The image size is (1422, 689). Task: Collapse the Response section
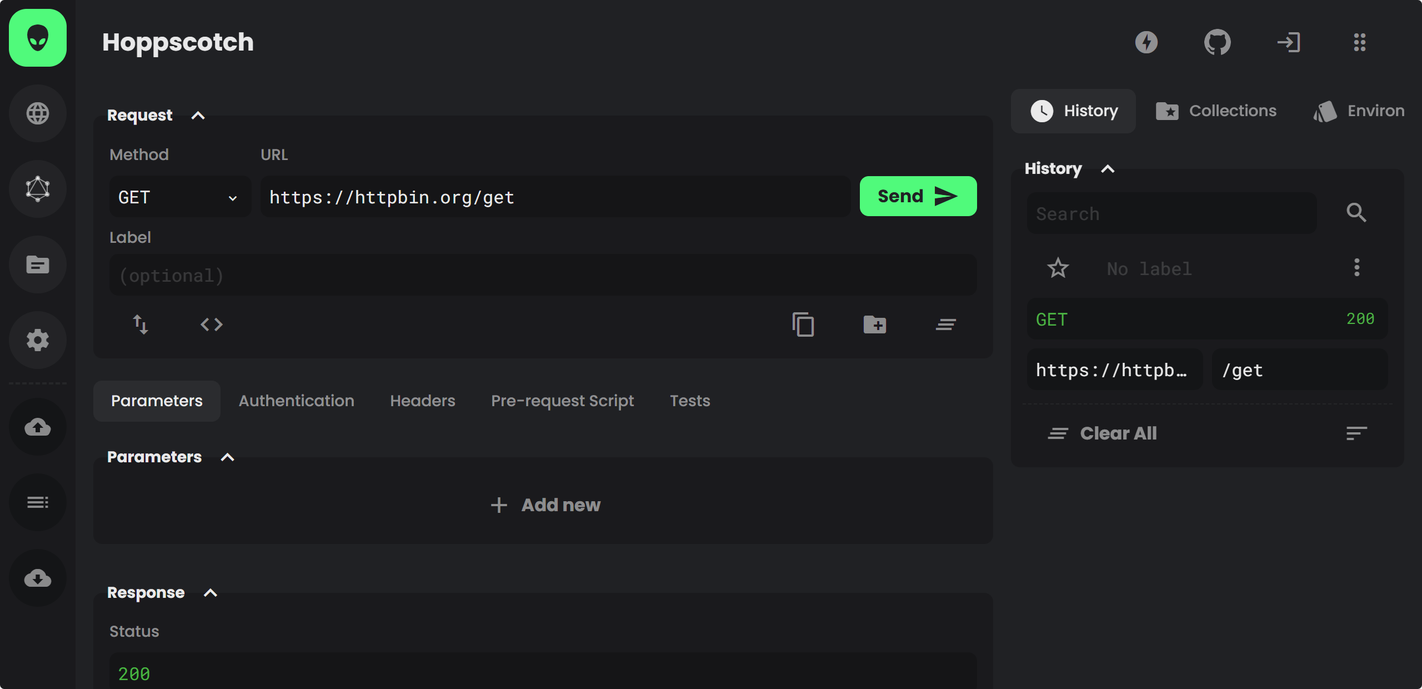point(211,593)
